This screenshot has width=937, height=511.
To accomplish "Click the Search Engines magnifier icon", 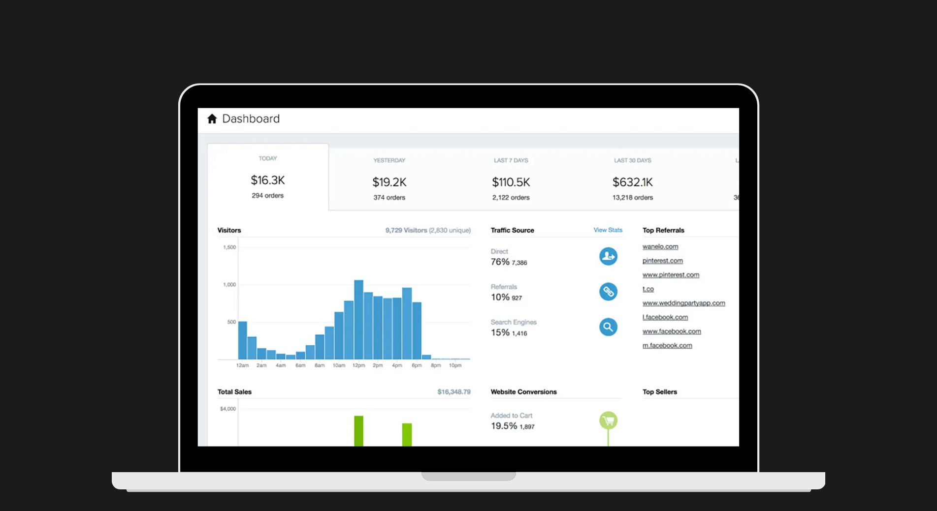I will coord(608,327).
